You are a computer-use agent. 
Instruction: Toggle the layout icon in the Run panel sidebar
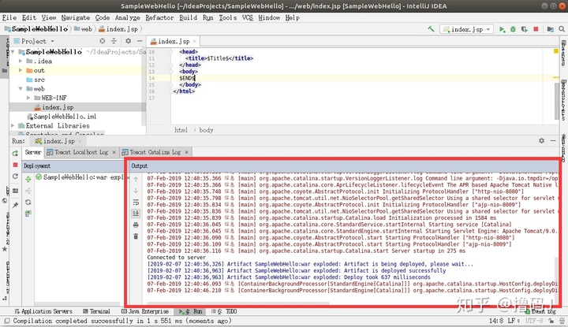pos(15,191)
